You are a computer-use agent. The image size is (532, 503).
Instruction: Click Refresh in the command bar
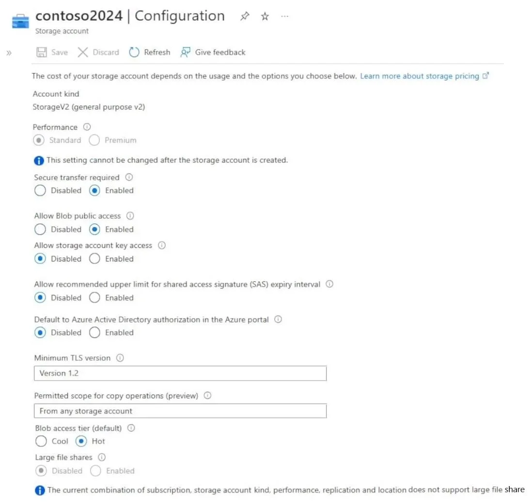[150, 52]
